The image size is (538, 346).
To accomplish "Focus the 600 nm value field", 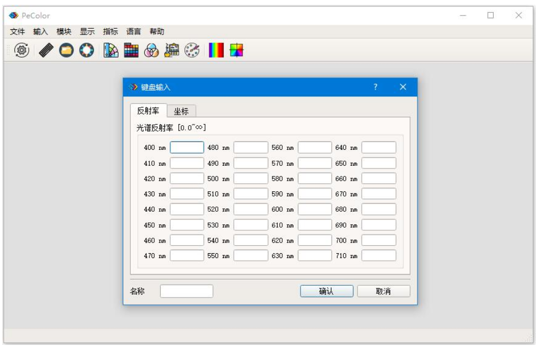I will pos(315,210).
